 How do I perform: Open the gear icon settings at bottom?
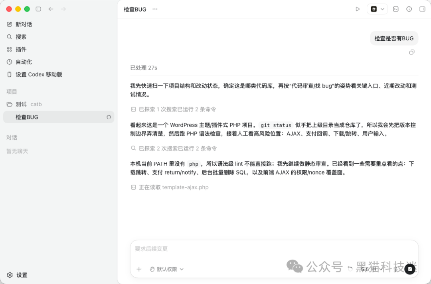click(x=10, y=275)
